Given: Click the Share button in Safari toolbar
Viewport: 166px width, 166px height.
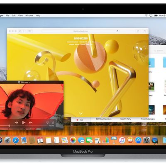Looking at the screenshot, I should click(138, 31).
